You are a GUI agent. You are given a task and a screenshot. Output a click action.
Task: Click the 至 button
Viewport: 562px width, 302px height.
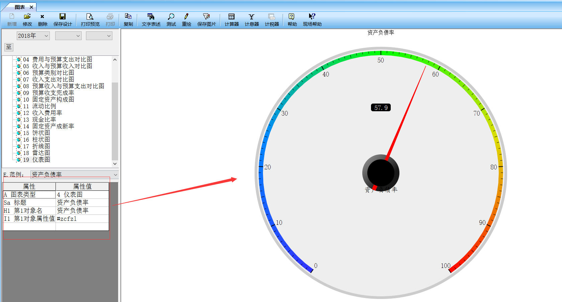9,47
